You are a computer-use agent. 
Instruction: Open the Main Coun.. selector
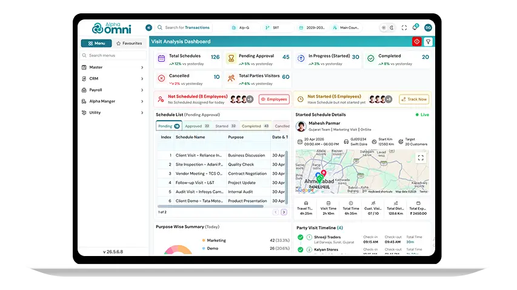click(x=346, y=28)
